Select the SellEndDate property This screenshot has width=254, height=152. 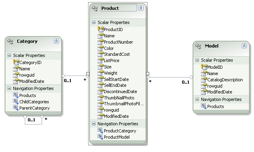(115, 85)
